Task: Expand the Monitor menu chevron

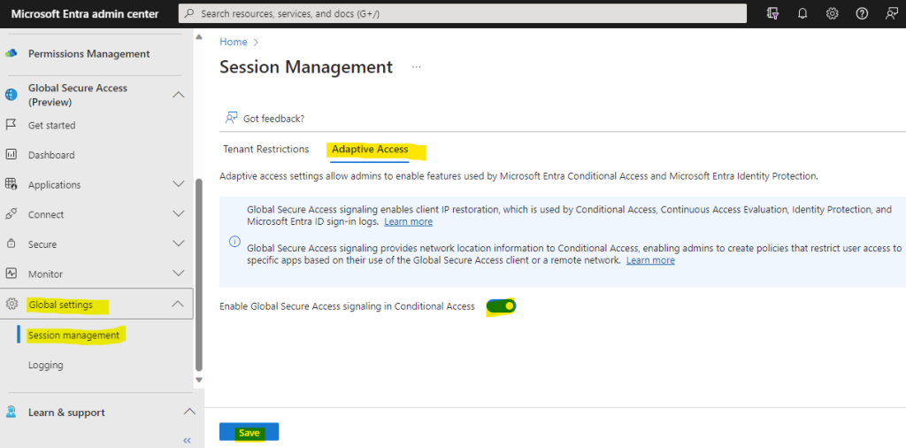Action: pyautogui.click(x=179, y=273)
